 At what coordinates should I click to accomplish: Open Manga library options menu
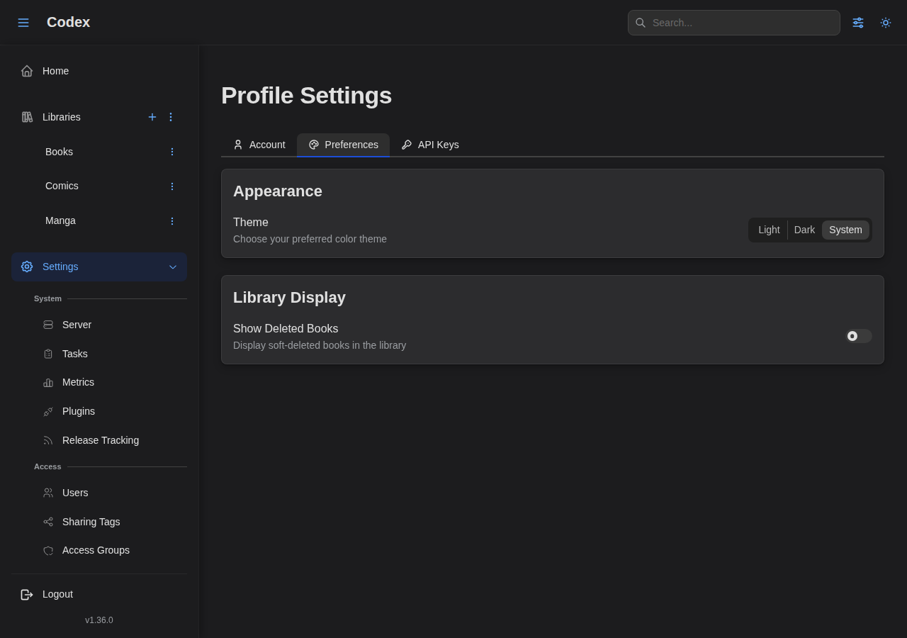click(x=171, y=221)
